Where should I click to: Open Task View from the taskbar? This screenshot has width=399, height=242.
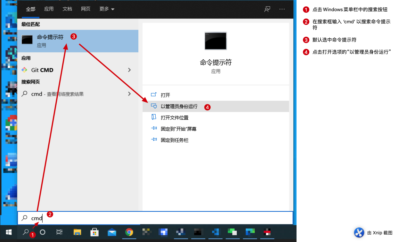(x=59, y=232)
